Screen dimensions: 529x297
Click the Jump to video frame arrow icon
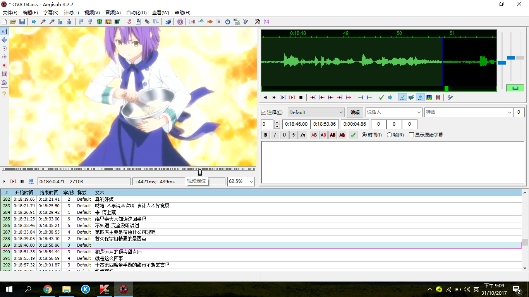[34, 22]
